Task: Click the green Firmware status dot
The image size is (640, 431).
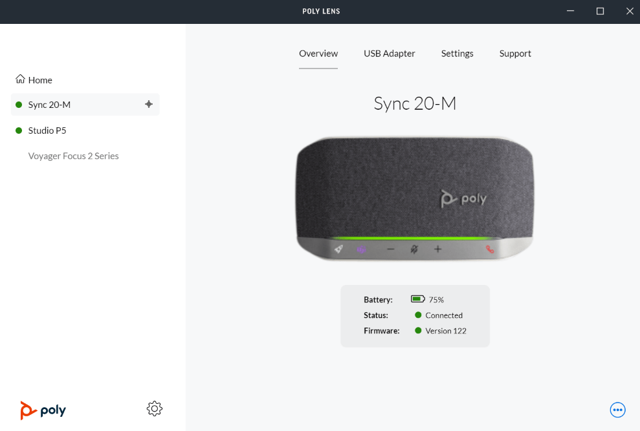Action: click(418, 331)
